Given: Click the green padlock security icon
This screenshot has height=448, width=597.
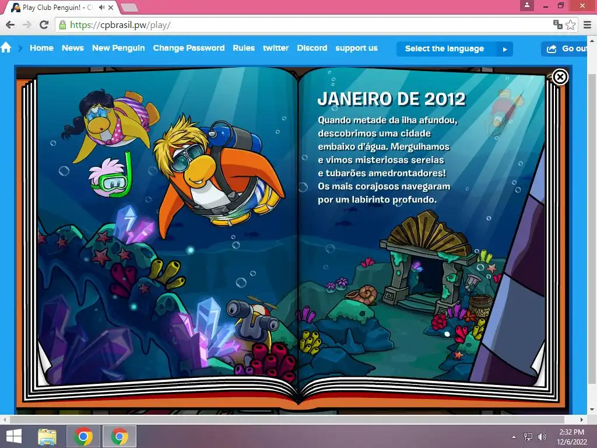Looking at the screenshot, I should click(x=62, y=25).
